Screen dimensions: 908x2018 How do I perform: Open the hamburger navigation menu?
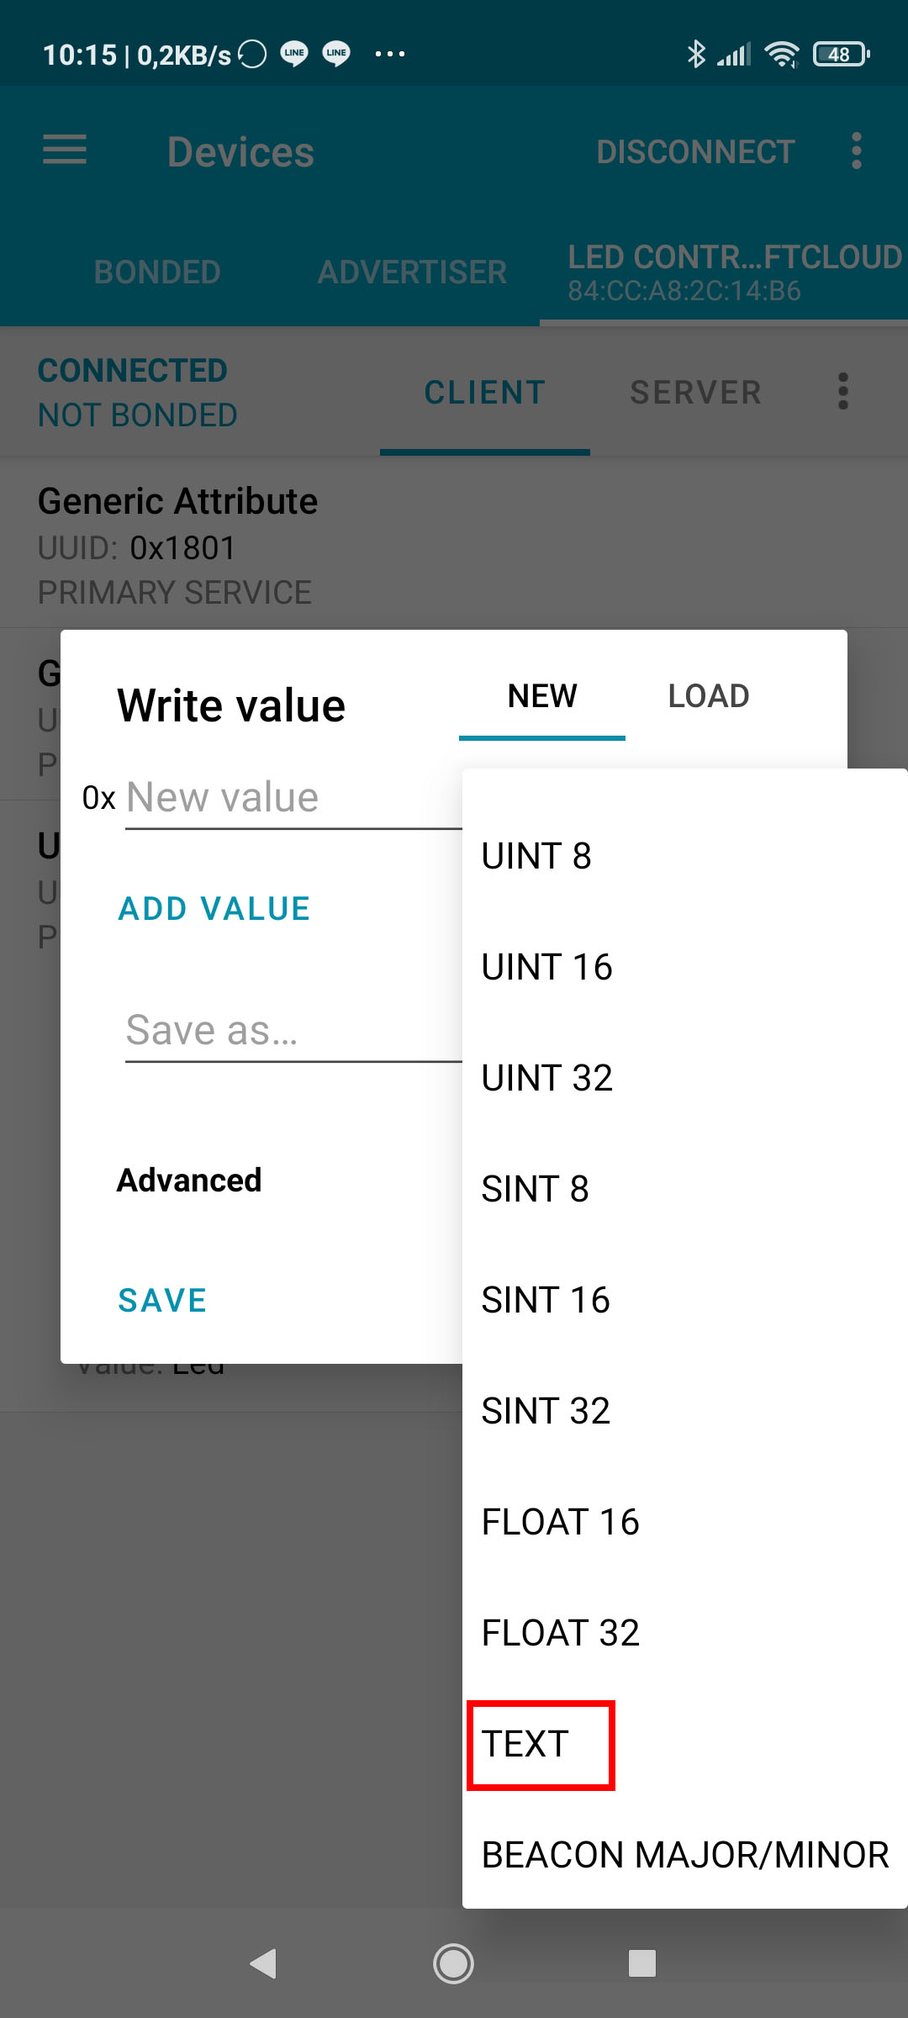65,151
